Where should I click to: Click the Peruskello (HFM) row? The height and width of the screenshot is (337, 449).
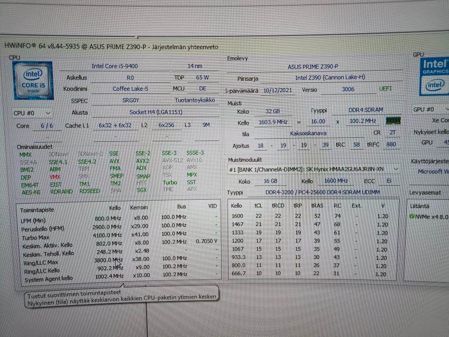coord(119,227)
